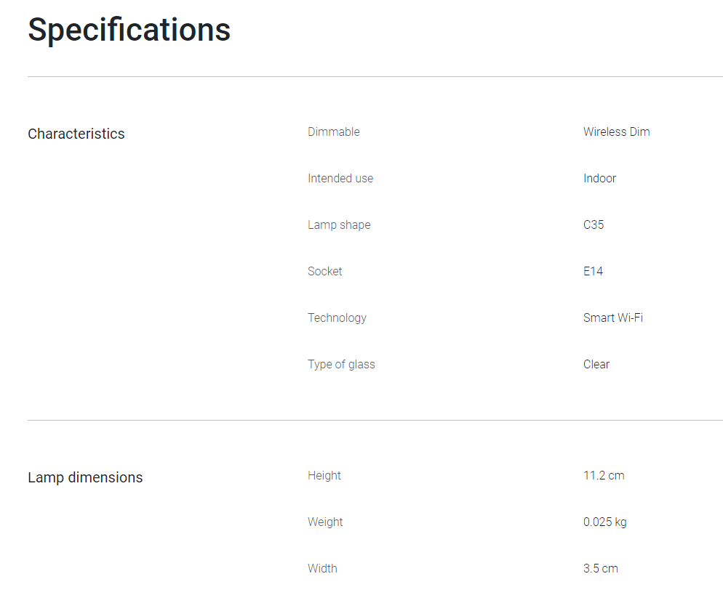Click the Intended use label

click(340, 178)
